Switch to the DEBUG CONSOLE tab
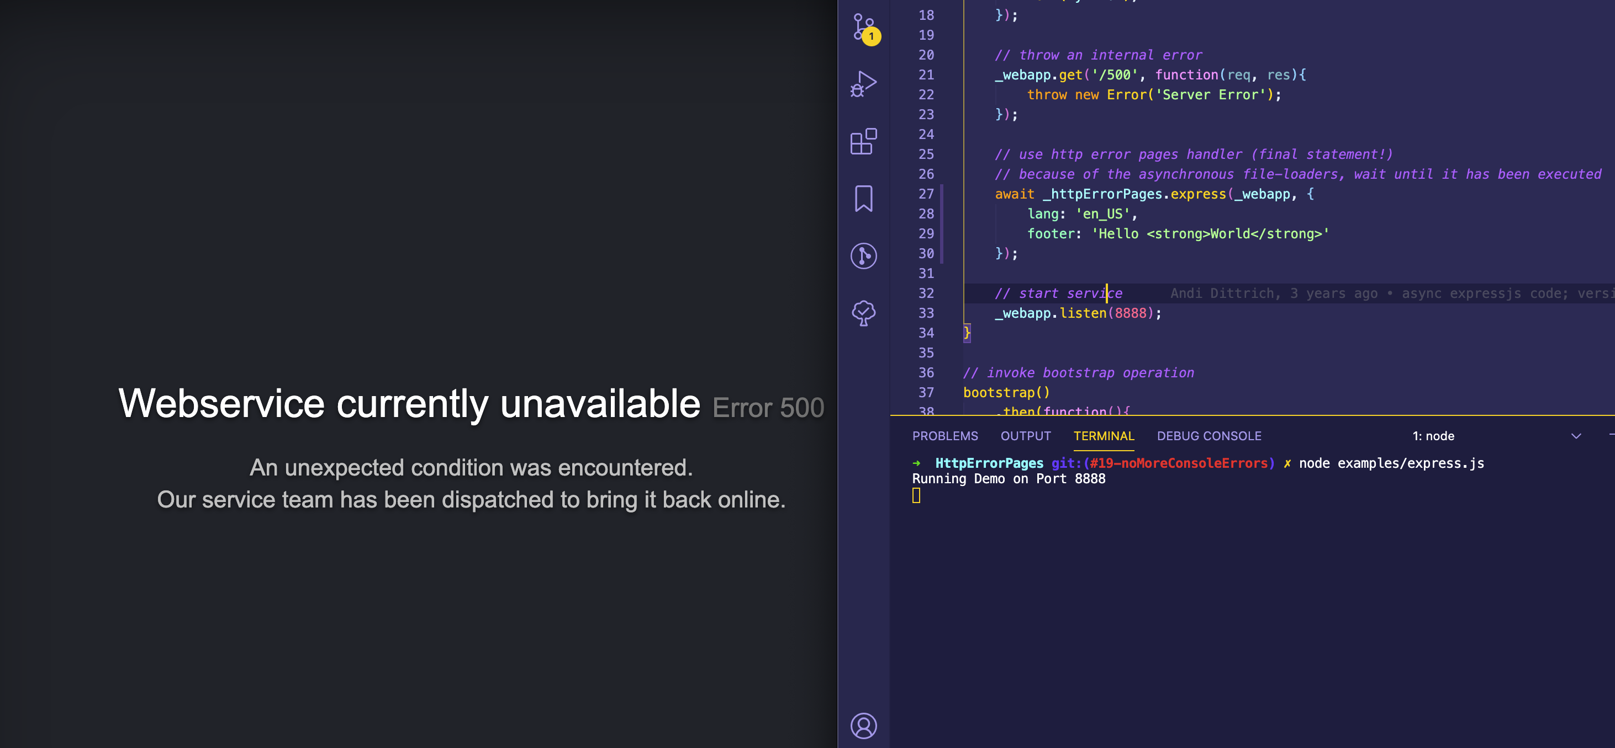1615x748 pixels. point(1208,436)
